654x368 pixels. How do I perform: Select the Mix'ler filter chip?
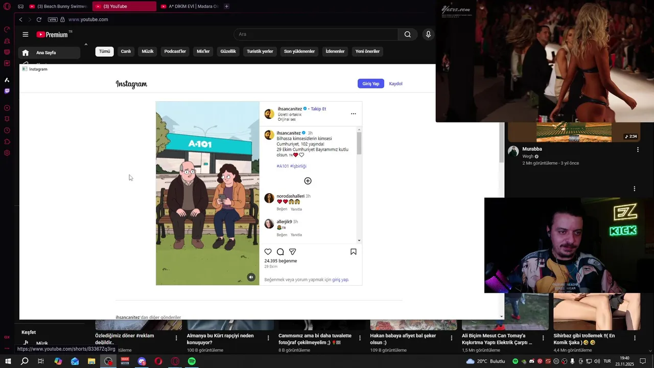(x=203, y=51)
